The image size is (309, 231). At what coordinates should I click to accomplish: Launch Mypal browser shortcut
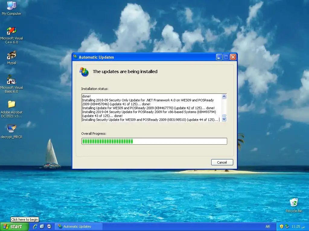tap(11, 57)
